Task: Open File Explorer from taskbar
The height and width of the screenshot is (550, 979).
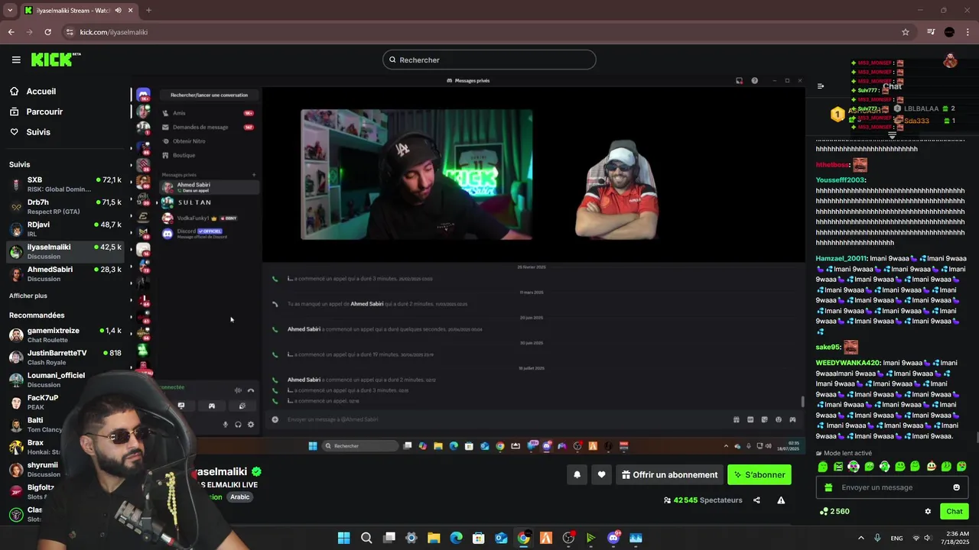Action: (434, 538)
